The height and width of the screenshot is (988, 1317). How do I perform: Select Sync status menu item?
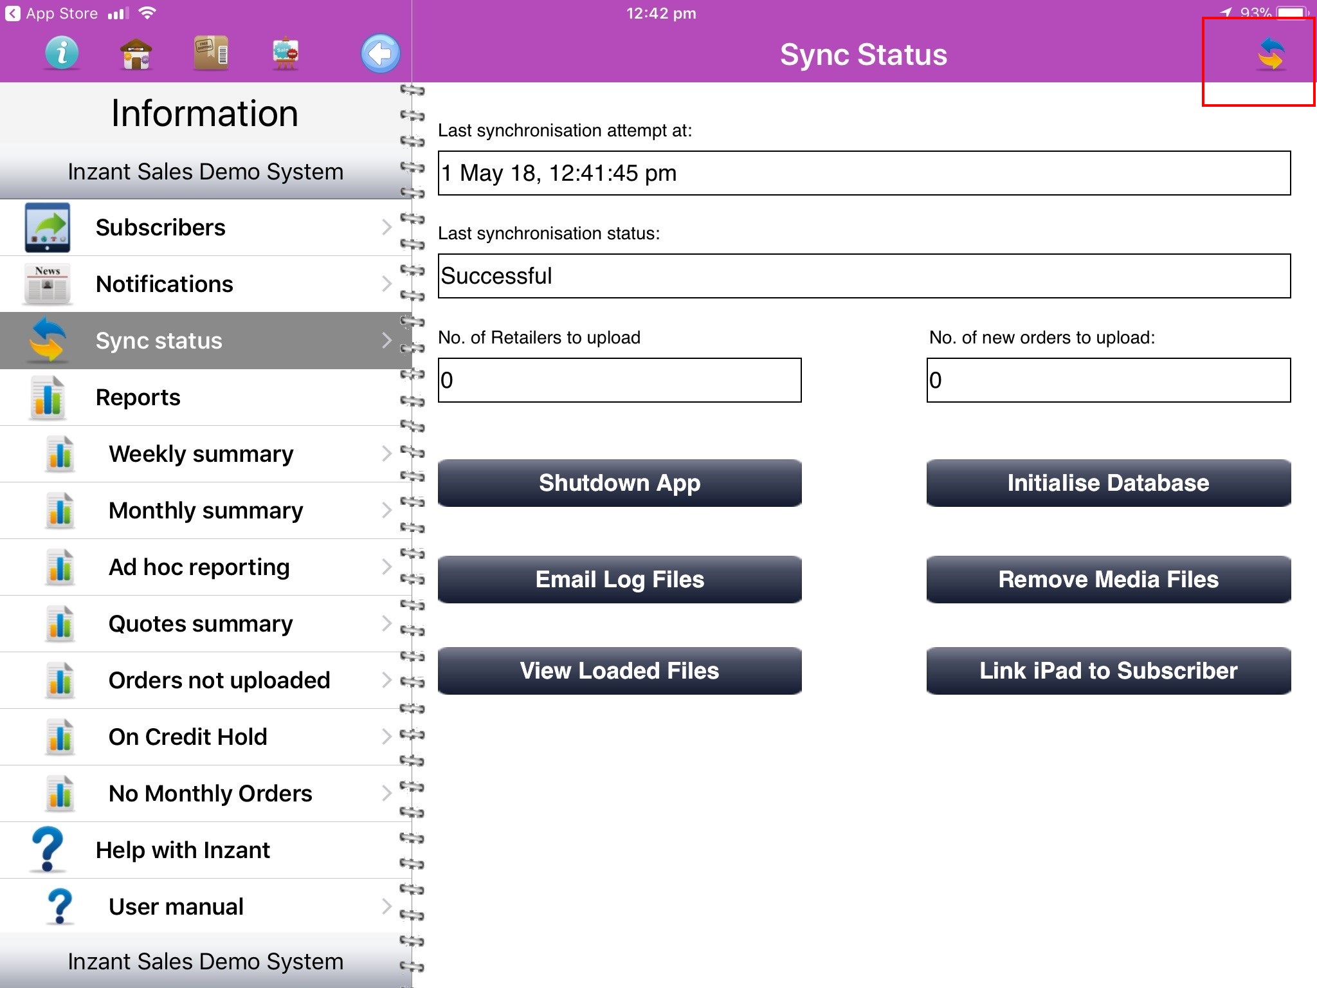pos(159,341)
